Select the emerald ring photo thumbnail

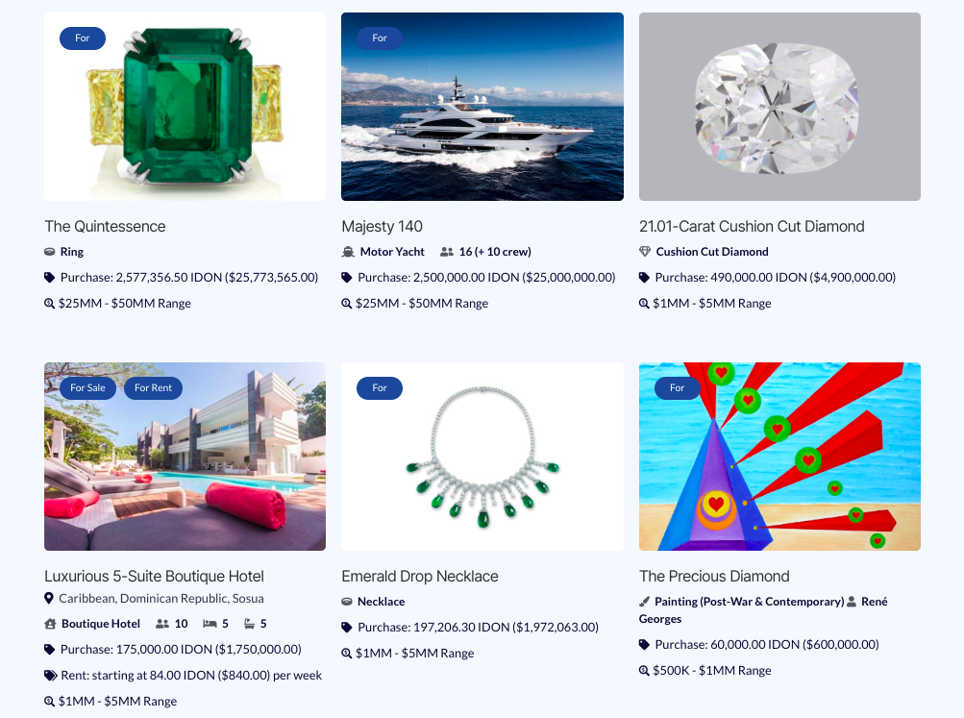(185, 107)
